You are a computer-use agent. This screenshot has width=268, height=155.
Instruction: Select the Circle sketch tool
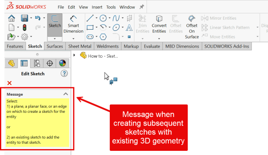click(103, 18)
